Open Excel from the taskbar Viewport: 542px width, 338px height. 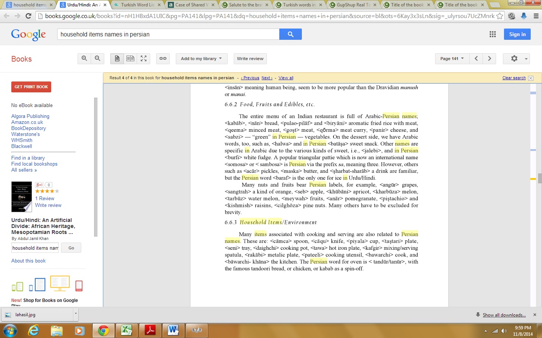126,330
